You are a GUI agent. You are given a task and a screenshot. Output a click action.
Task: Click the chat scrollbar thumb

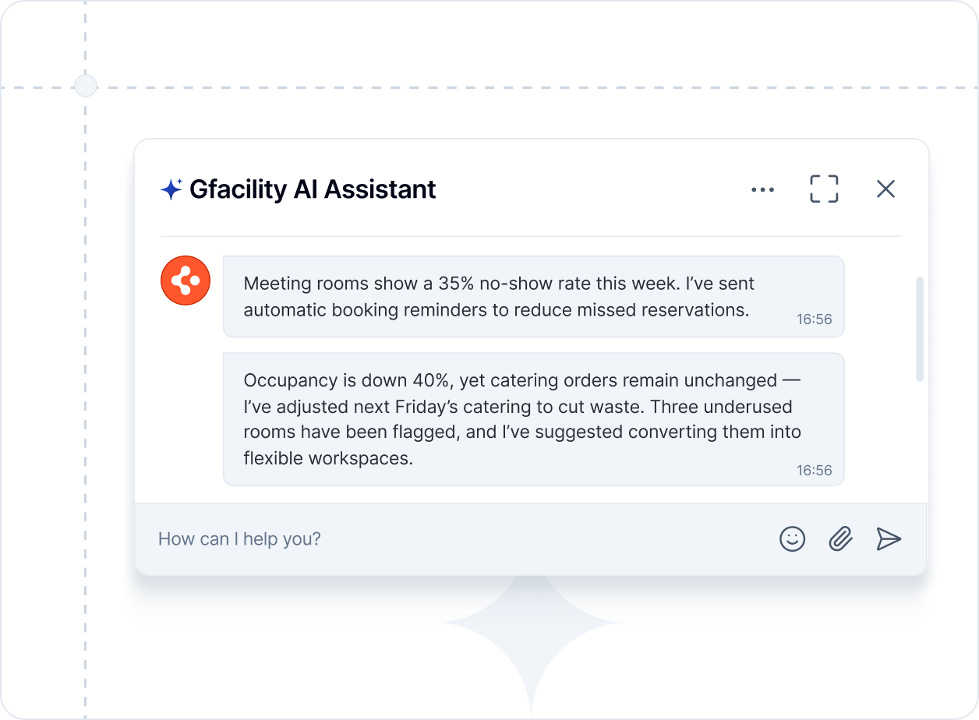click(920, 328)
